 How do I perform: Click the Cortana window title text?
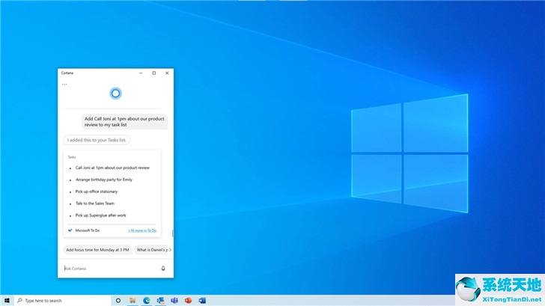coord(67,73)
